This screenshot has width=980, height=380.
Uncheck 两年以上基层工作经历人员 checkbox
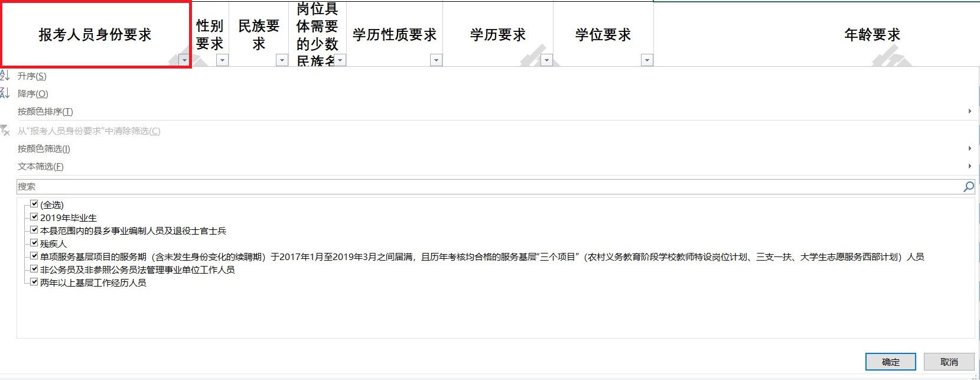pos(34,282)
